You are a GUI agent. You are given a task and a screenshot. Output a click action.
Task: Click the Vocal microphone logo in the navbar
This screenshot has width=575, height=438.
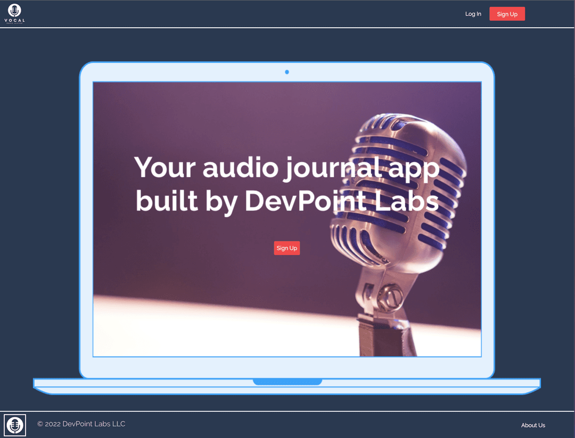pos(14,10)
